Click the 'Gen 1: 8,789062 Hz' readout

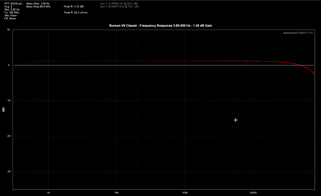(119, 4)
